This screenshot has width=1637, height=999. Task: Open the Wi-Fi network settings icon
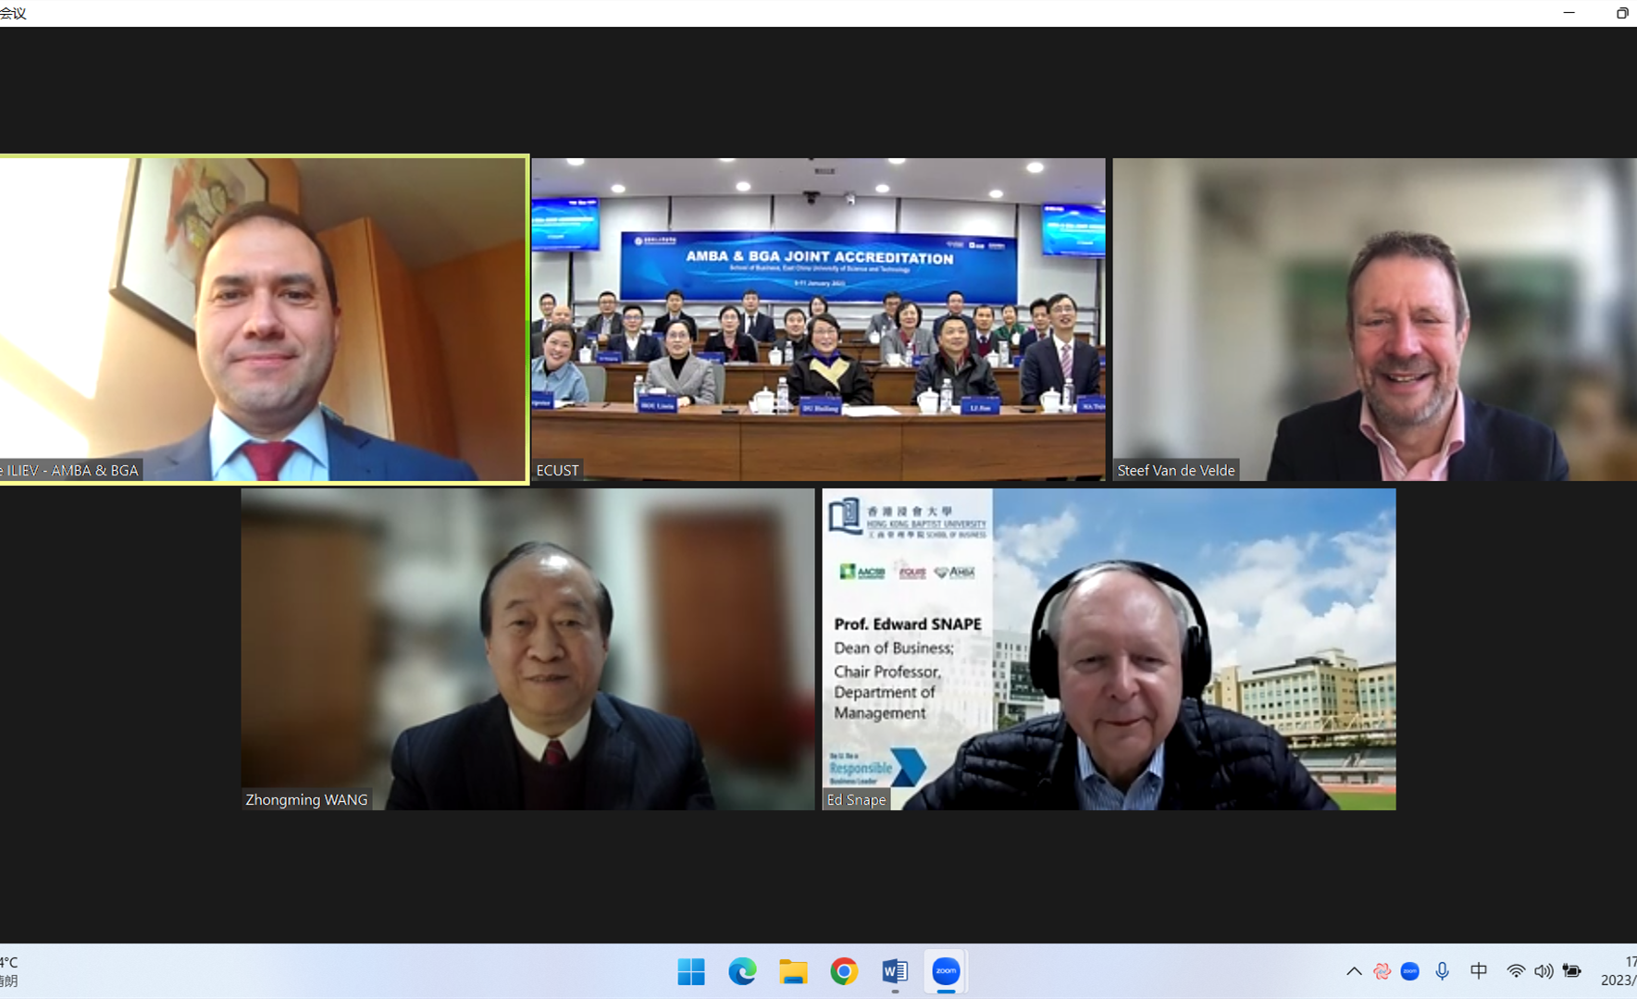click(x=1515, y=971)
